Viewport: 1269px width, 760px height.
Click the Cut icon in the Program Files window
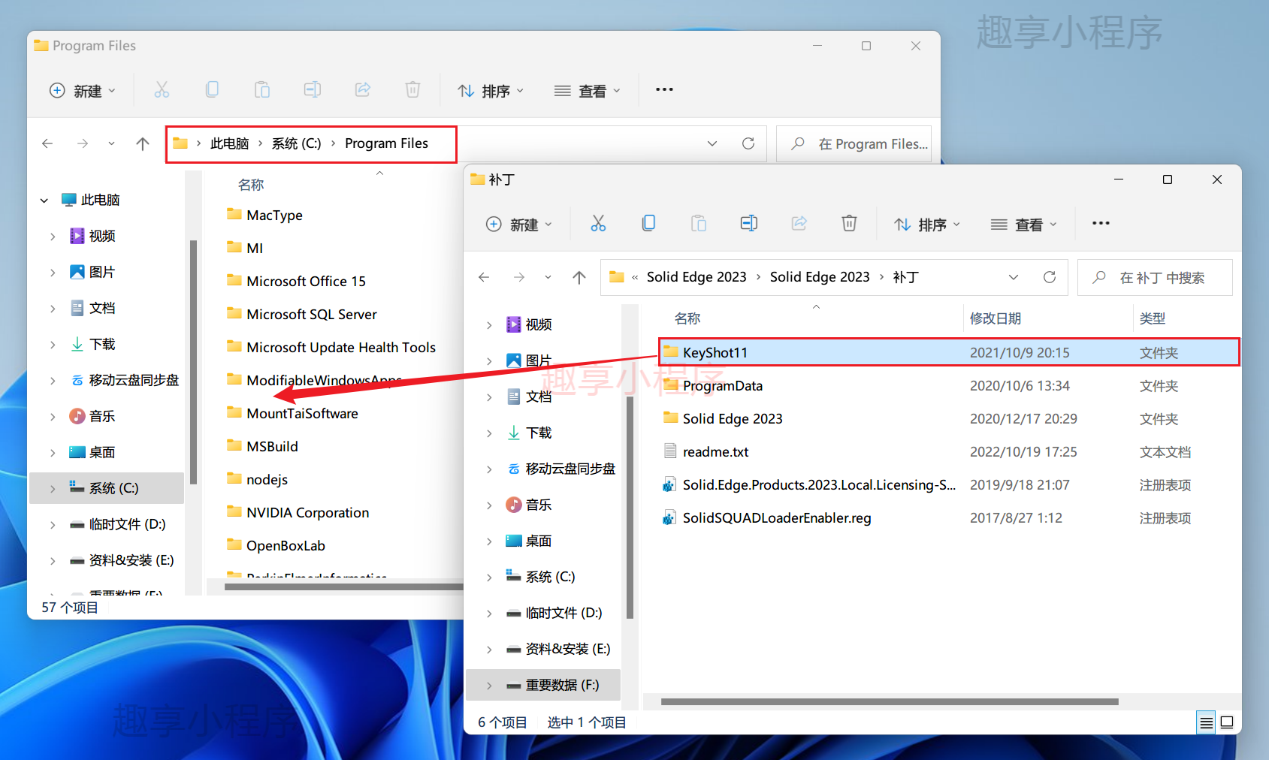coord(162,90)
